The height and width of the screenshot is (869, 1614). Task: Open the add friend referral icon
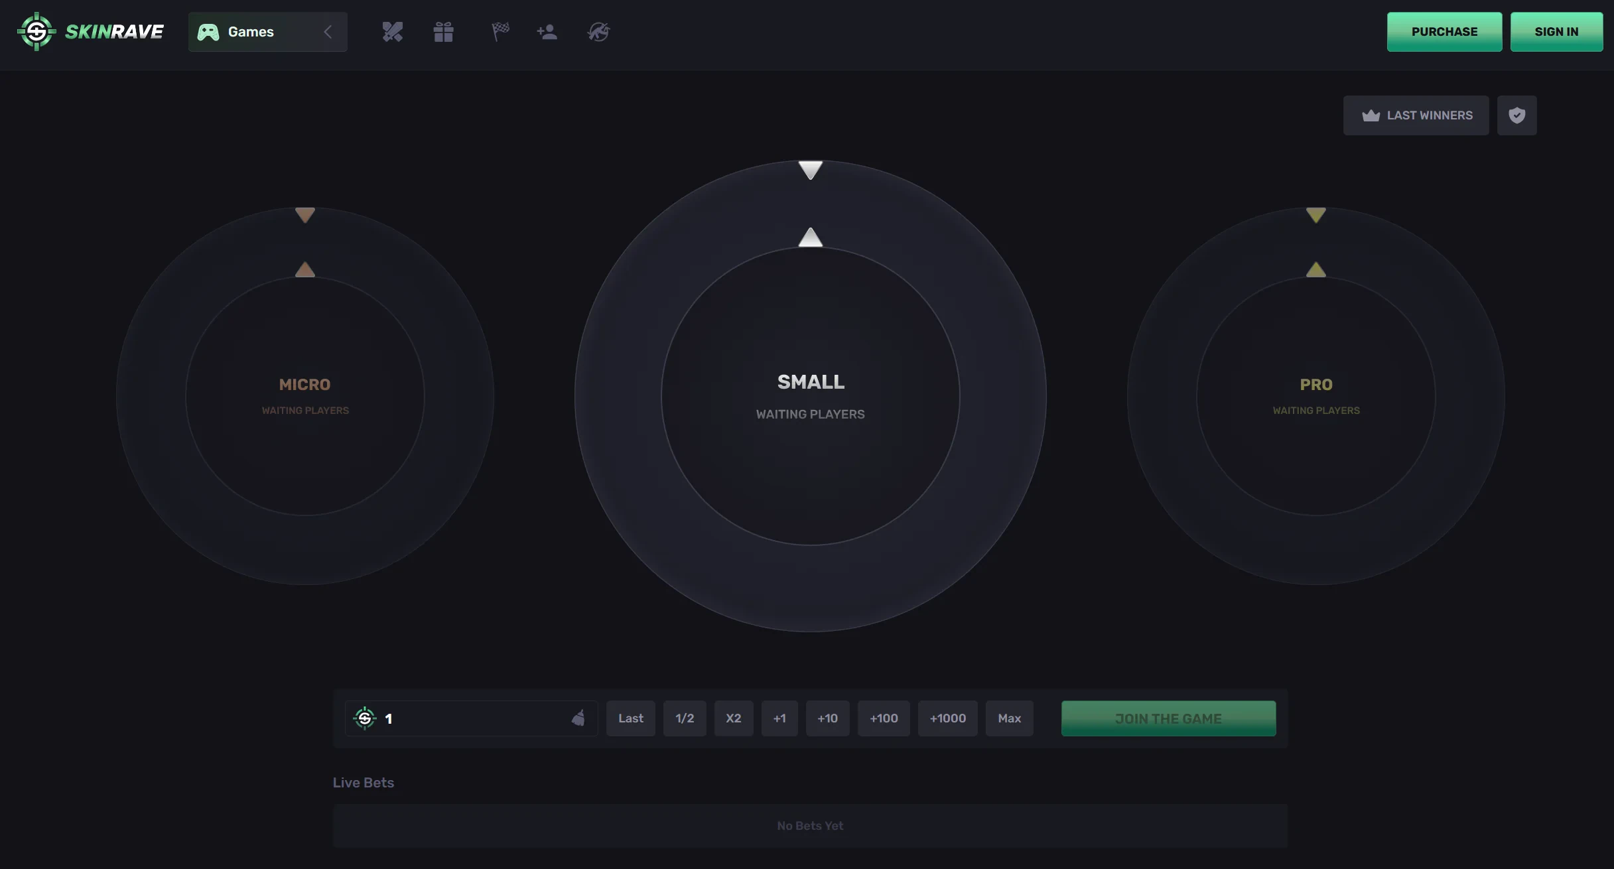pos(547,32)
